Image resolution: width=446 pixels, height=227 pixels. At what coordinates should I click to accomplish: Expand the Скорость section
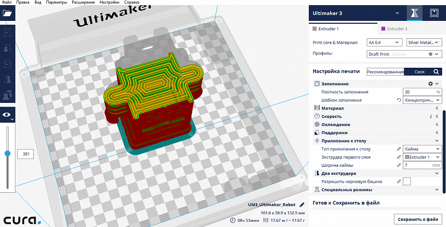pos(437,117)
